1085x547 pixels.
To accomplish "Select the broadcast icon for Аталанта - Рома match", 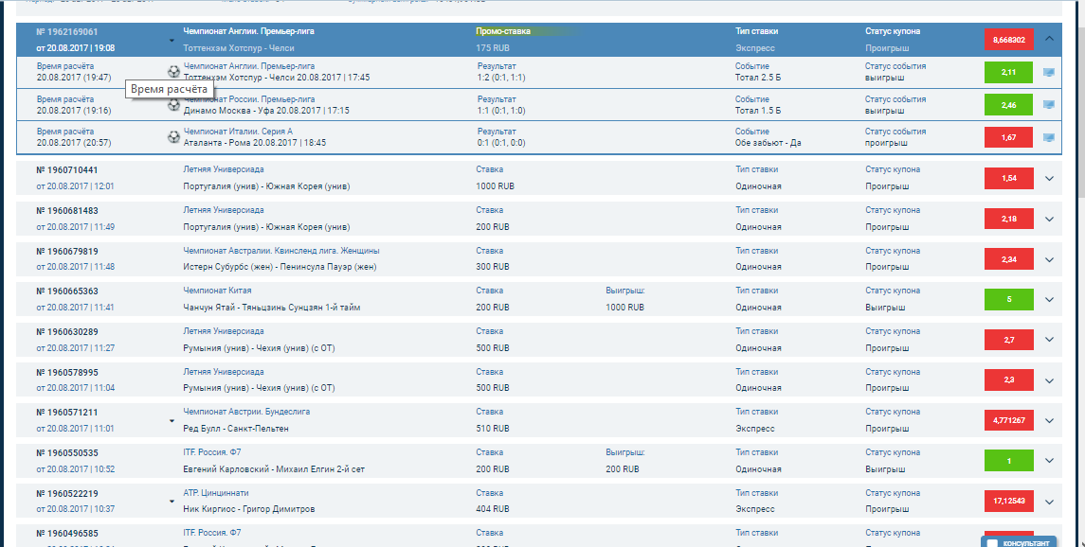I will 1049,136.
